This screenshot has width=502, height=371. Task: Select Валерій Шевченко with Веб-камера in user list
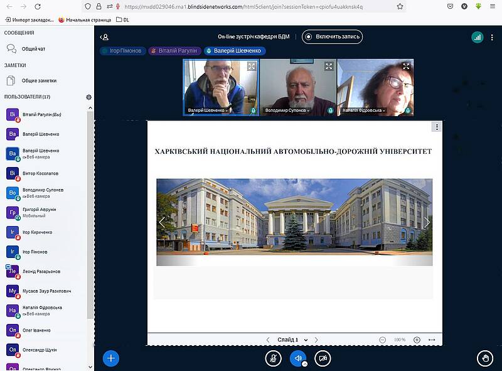45,154
